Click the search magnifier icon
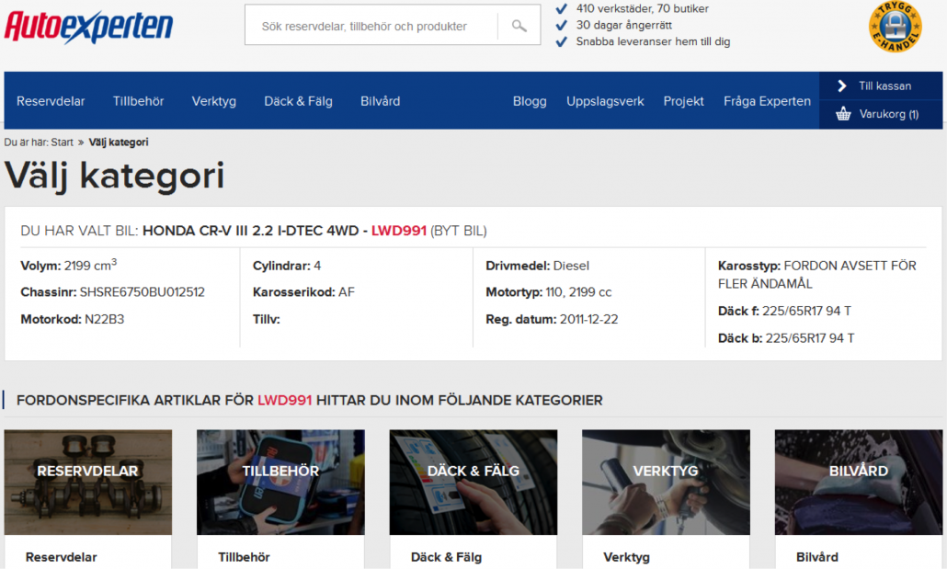 519,26
